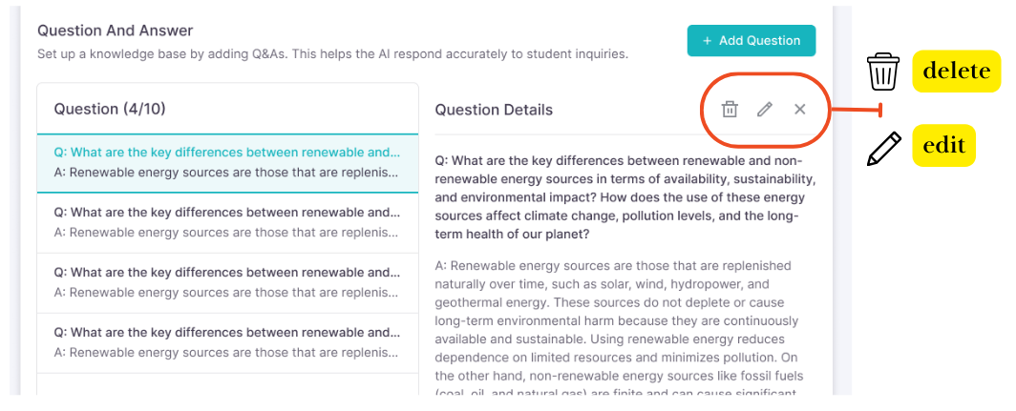1016x411 pixels.
Task: Click the yellow edit label
Action: [x=943, y=145]
